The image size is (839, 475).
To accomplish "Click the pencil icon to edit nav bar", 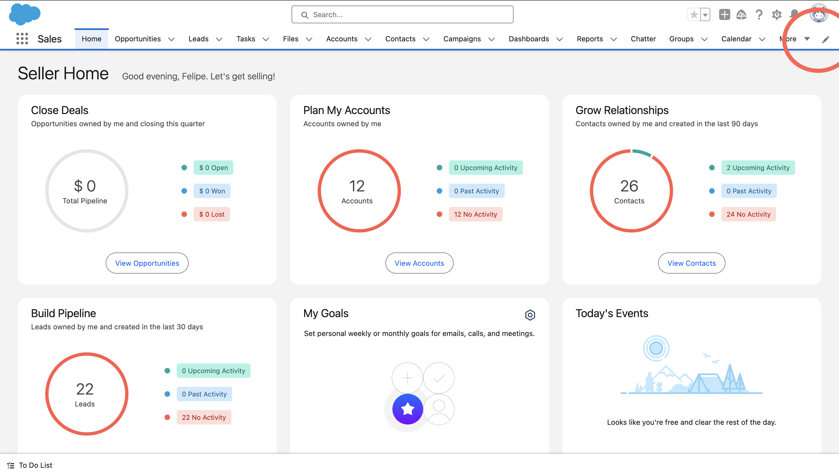I will (x=826, y=39).
